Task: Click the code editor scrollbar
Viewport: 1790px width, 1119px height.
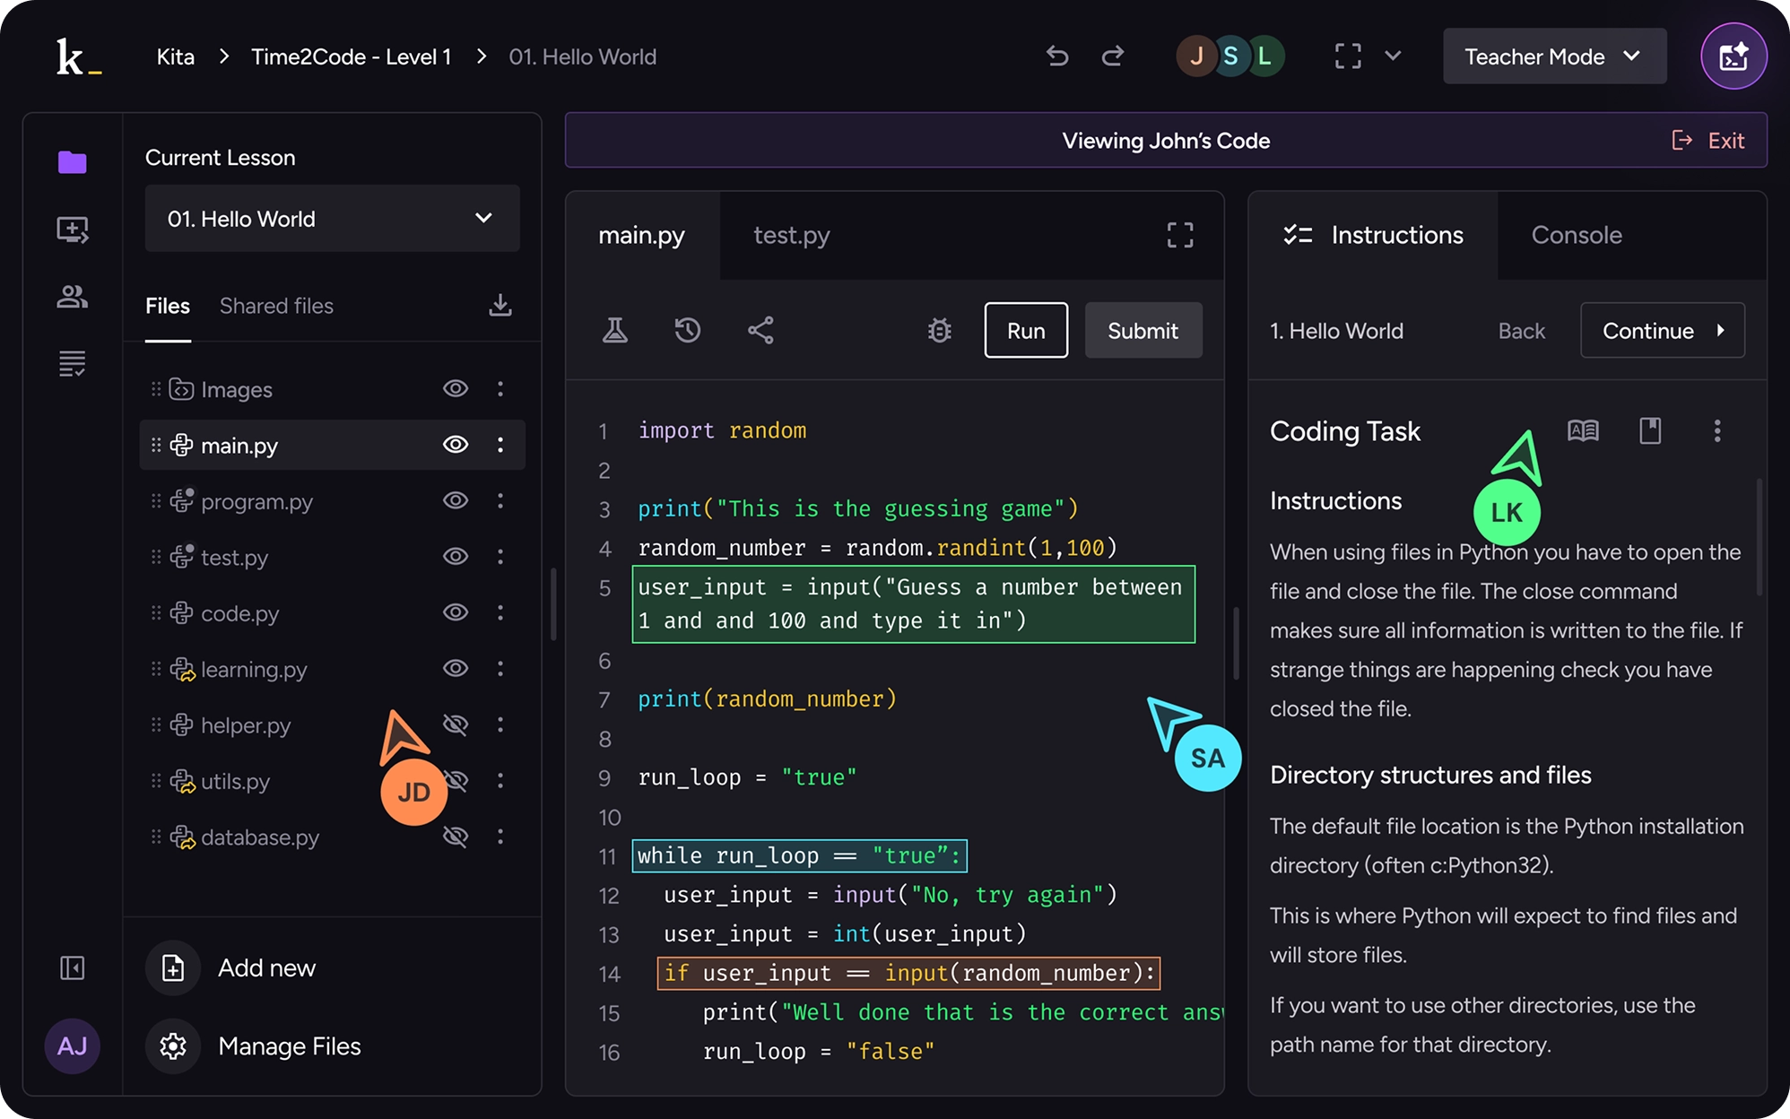Action: (x=1236, y=644)
